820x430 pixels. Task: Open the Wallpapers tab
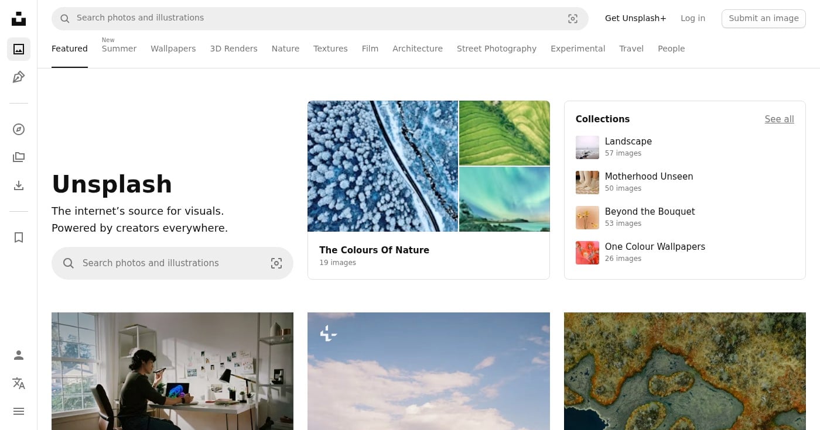coord(173,49)
